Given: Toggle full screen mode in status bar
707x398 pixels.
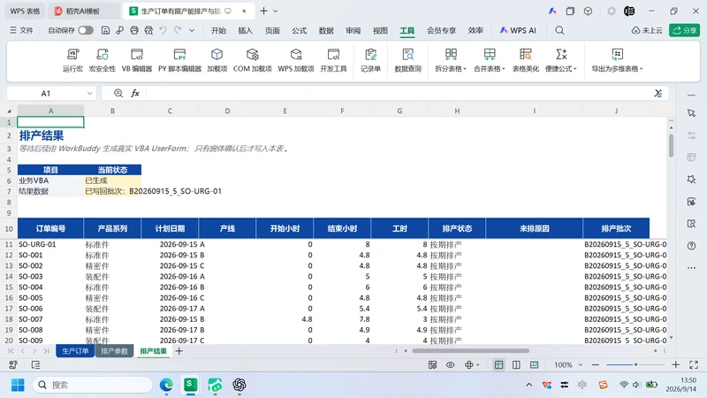Looking at the screenshot, I should [694, 364].
